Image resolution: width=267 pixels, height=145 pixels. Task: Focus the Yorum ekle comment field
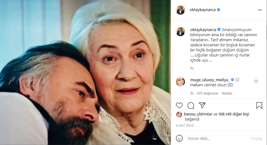click(x=216, y=139)
